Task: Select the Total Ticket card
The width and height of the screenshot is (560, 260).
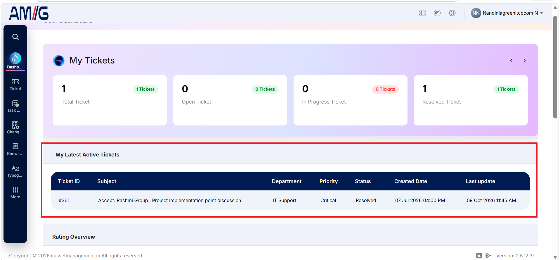Action: coord(110,100)
